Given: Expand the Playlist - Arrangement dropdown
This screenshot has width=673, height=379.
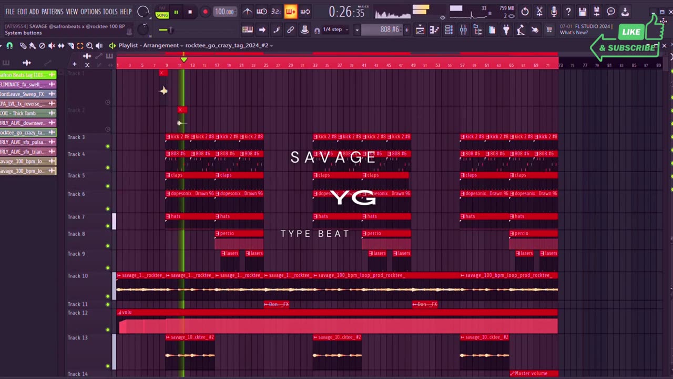Looking at the screenshot, I should [x=181, y=45].
